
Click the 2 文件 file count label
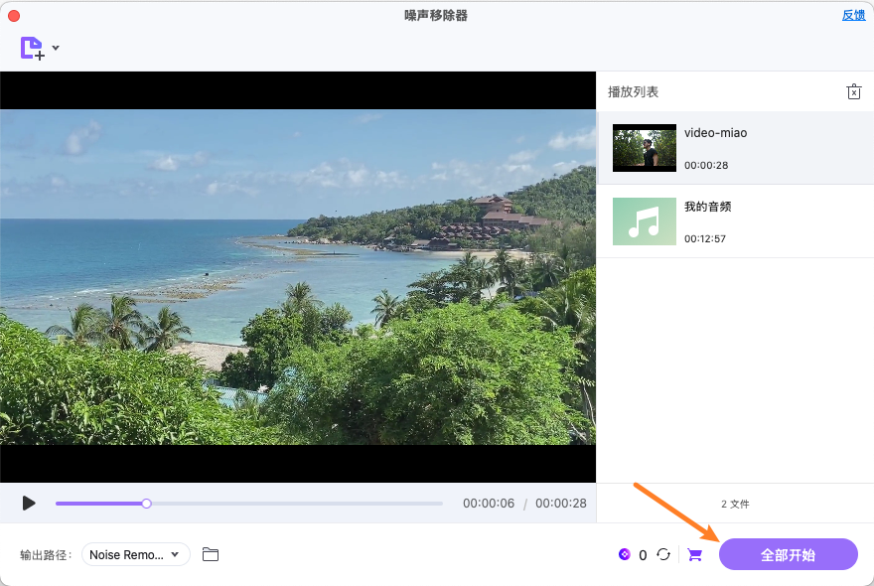coord(735,504)
